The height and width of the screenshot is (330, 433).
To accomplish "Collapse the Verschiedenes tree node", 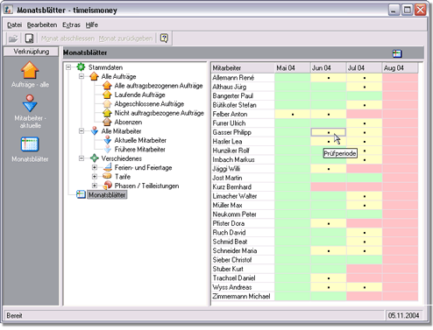I will click(x=82, y=158).
